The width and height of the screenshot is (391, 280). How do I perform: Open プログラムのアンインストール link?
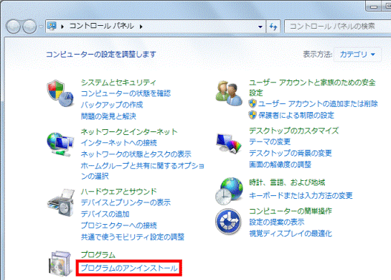point(129,269)
